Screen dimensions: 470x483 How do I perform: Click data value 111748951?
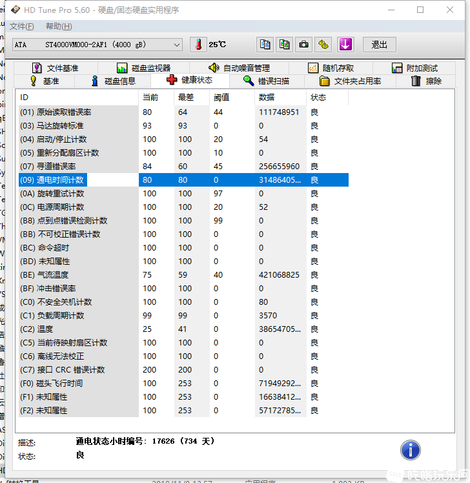pyautogui.click(x=279, y=112)
